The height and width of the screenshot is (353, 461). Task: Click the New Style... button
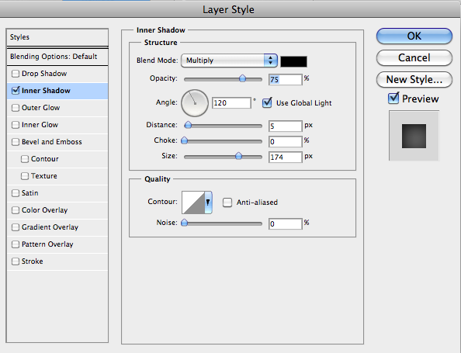(x=414, y=79)
